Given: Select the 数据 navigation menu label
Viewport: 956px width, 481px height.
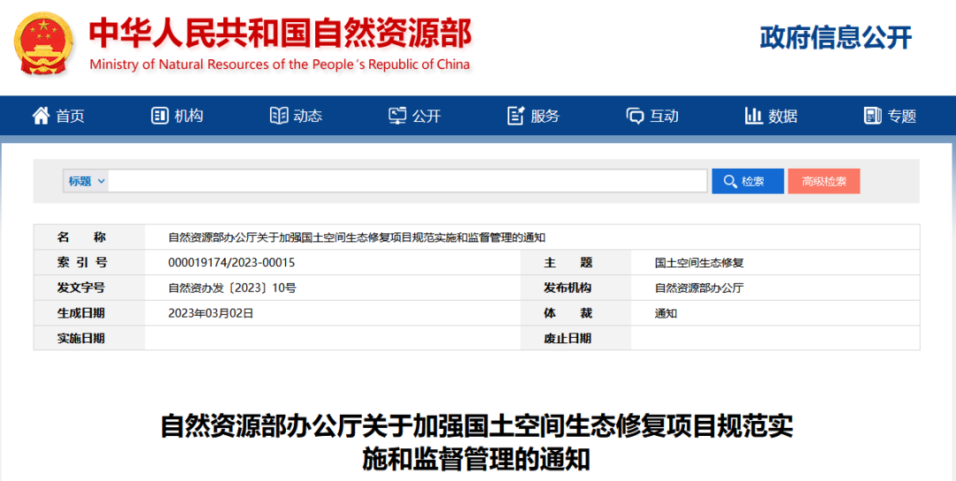Looking at the screenshot, I should tap(783, 116).
